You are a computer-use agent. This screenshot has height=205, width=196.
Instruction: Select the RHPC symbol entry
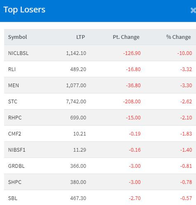click(x=15, y=118)
